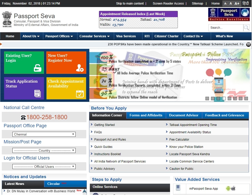This screenshot has width=252, height=196.
Task: Pause the scrolling news ticker
Action: pyautogui.click(x=248, y=45)
